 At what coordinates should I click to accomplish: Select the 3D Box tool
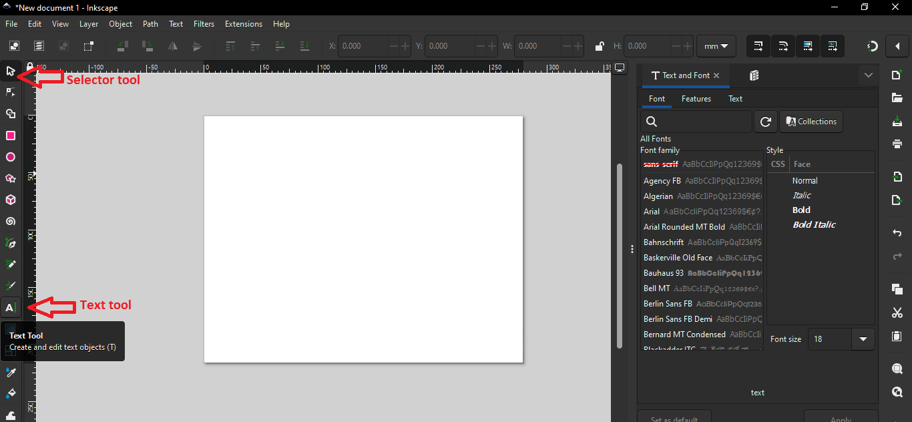pyautogui.click(x=11, y=200)
